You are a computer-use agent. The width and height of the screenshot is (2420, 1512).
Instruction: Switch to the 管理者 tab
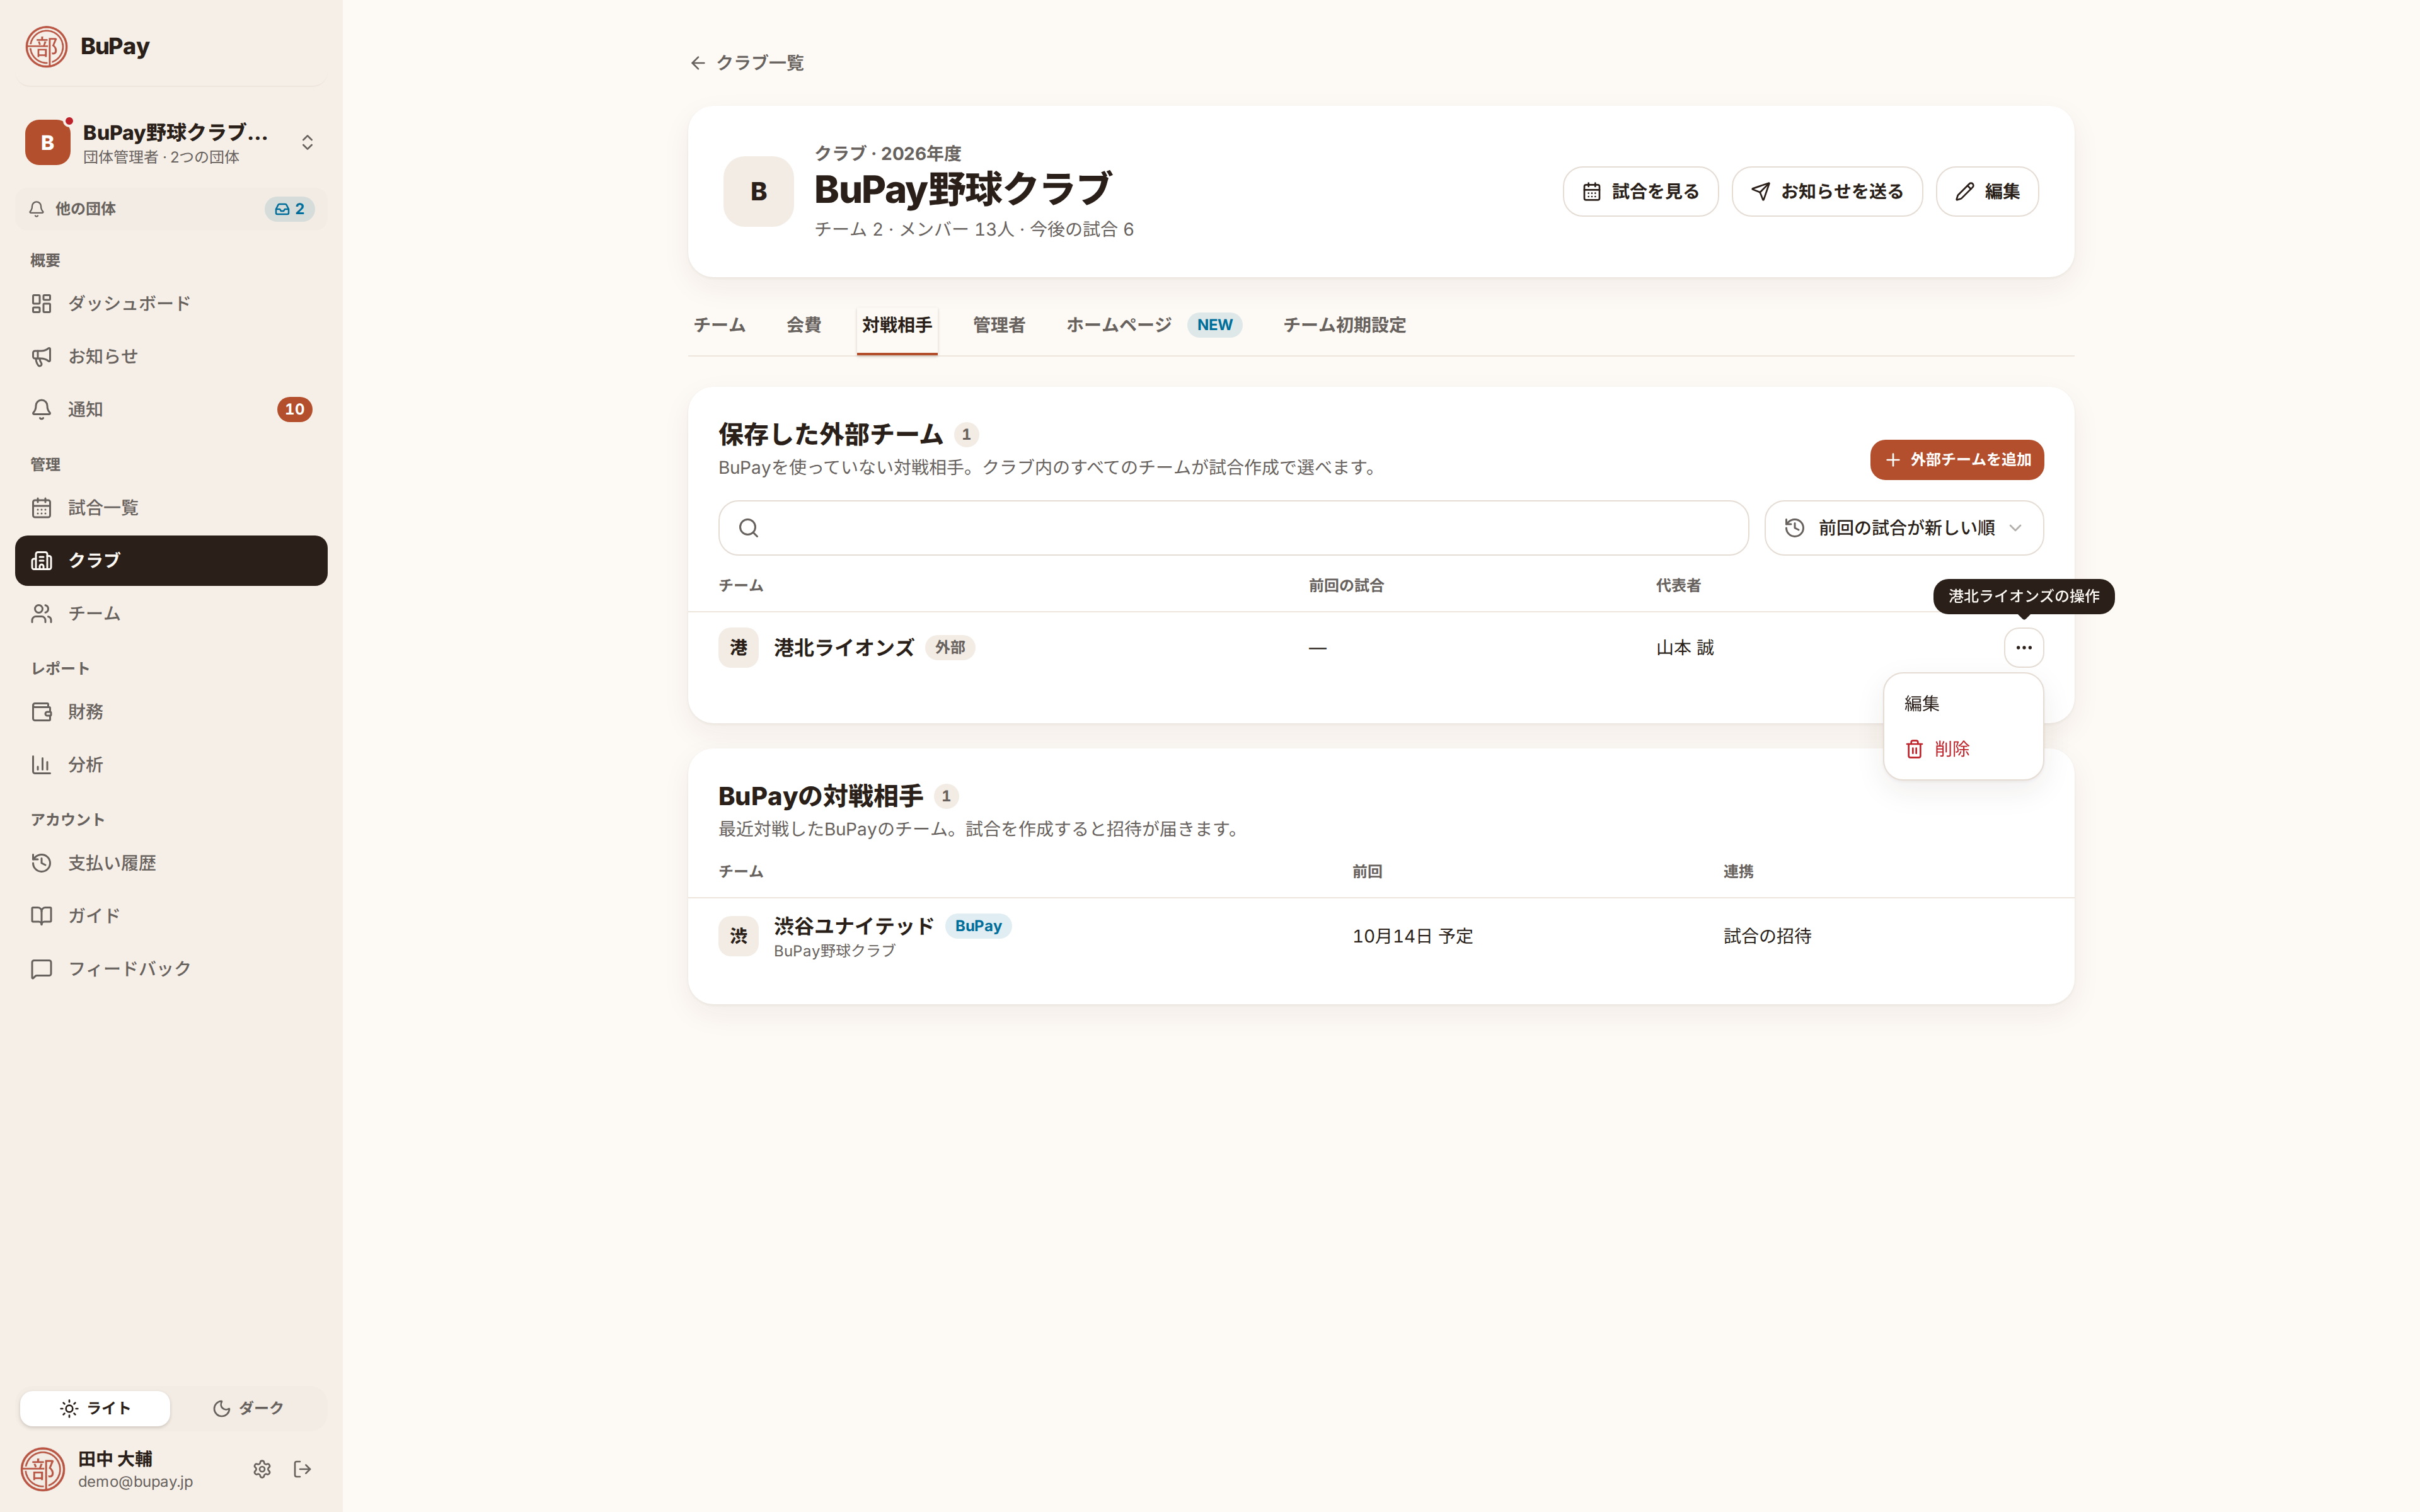tap(998, 325)
